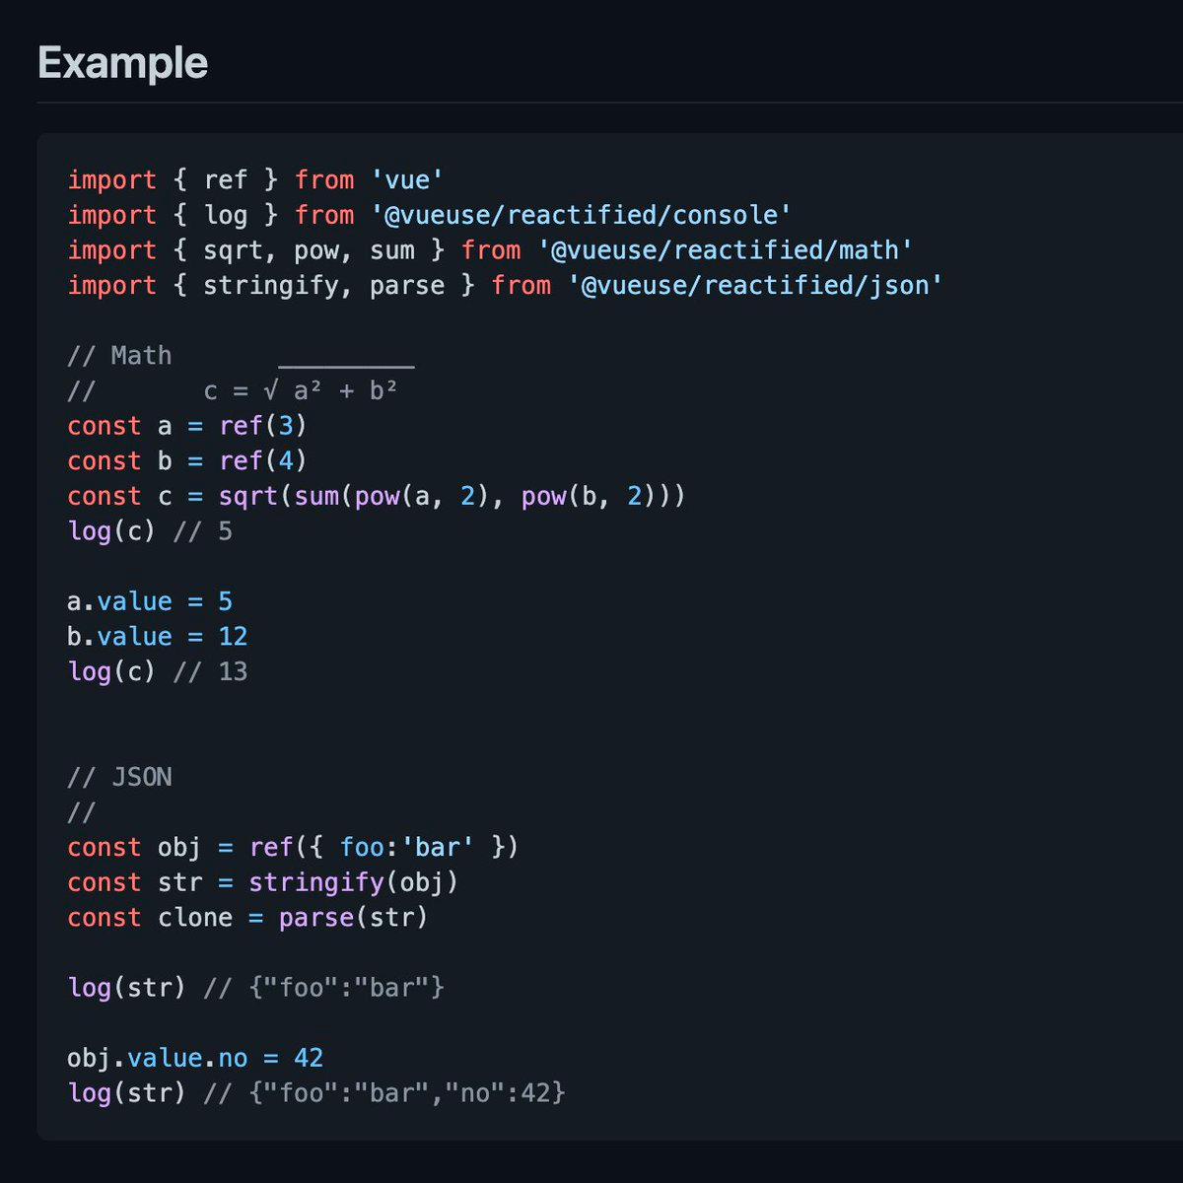Click the Example section heading
This screenshot has height=1183, width=1183.
click(x=122, y=64)
